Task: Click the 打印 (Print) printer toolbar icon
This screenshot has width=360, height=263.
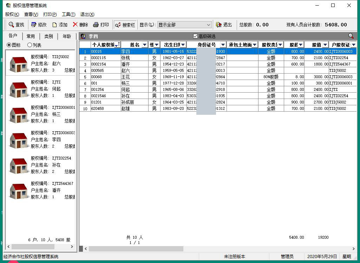Action: click(96, 25)
